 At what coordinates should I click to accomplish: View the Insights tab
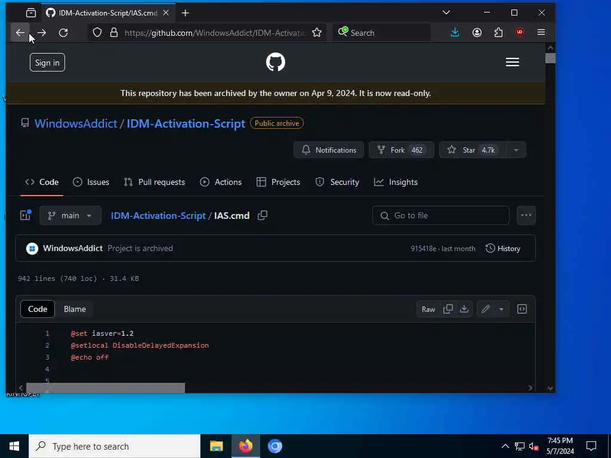click(x=396, y=182)
